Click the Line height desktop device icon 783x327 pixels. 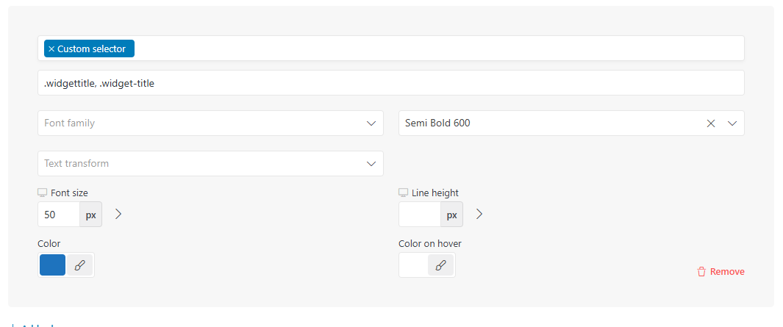tap(404, 193)
